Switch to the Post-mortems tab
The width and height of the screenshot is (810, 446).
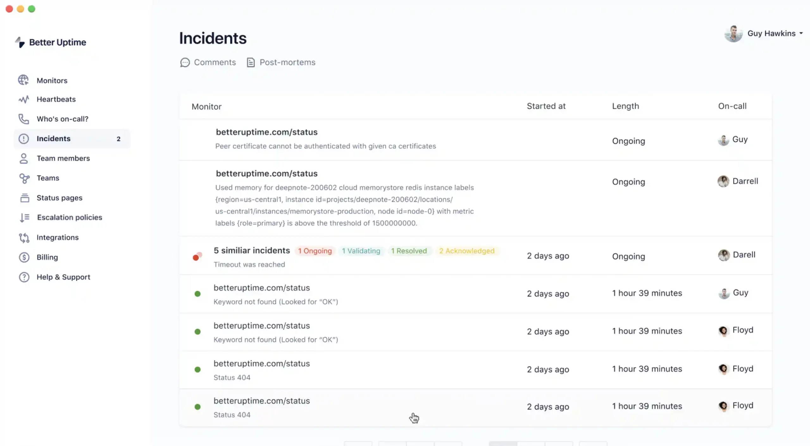click(281, 63)
